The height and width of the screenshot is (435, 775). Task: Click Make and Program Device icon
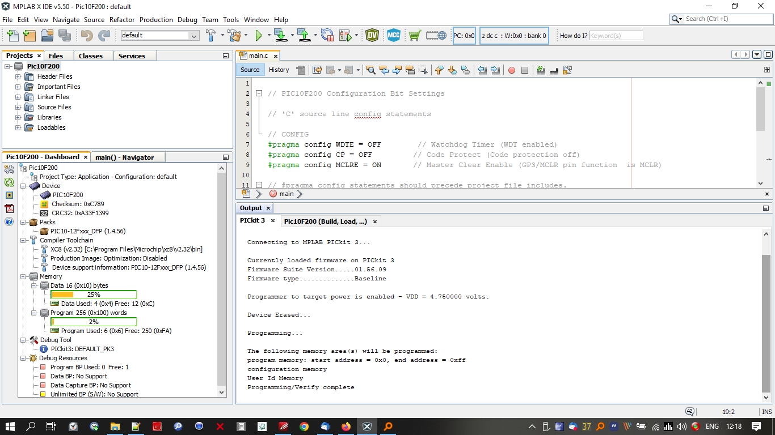click(280, 35)
